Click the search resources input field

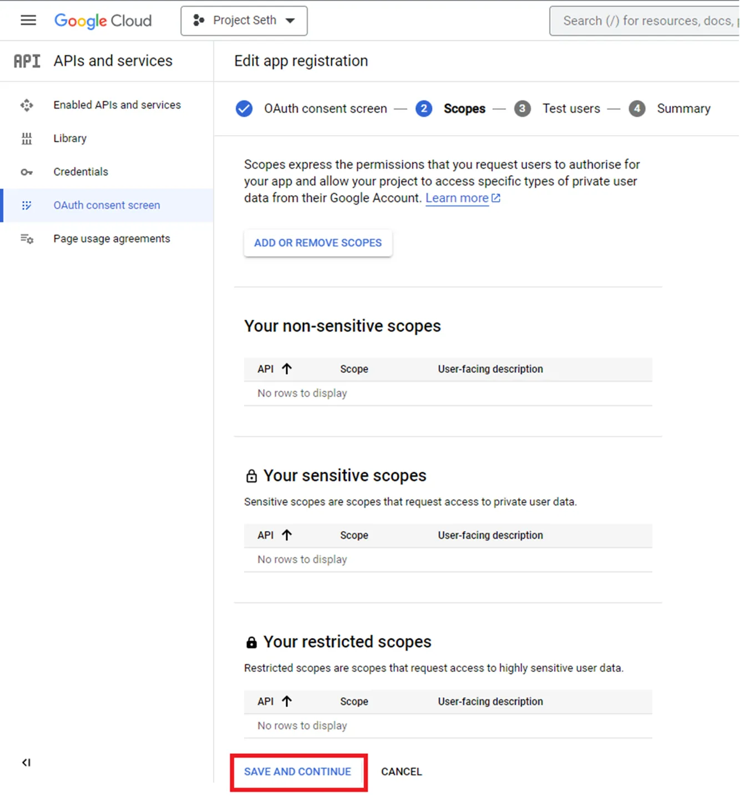pyautogui.click(x=647, y=21)
